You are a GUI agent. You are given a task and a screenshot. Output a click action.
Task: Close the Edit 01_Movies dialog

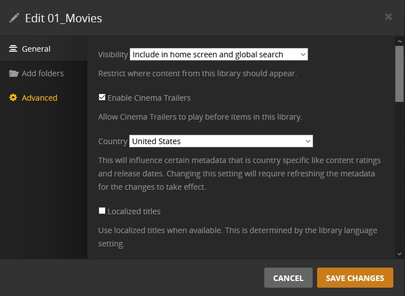click(388, 17)
